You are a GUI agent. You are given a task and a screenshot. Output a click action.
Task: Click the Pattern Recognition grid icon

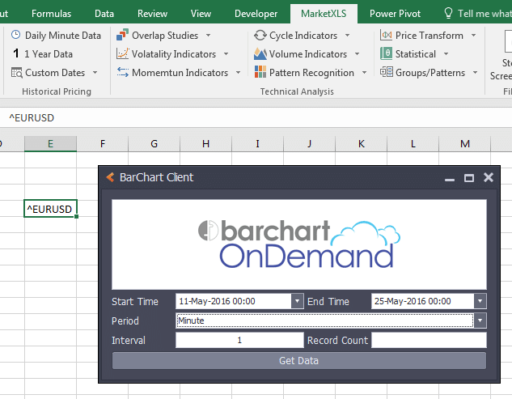260,71
